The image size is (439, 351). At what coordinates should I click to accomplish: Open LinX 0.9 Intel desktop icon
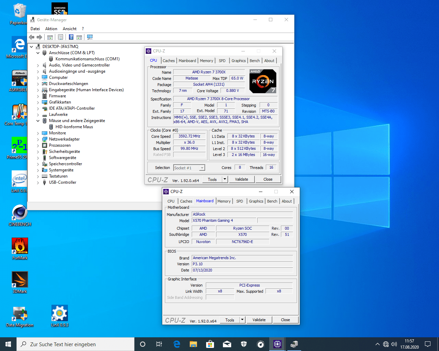click(20, 182)
